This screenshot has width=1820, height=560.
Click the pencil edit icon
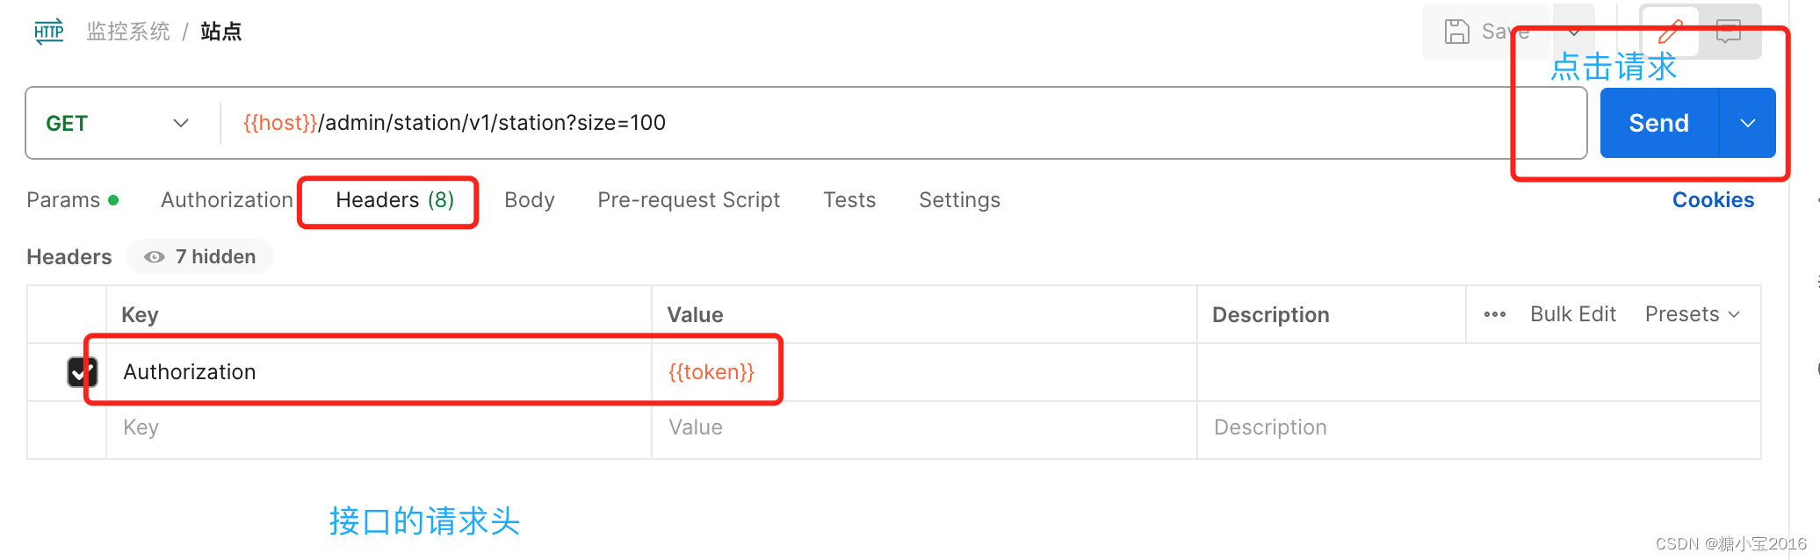click(1670, 32)
